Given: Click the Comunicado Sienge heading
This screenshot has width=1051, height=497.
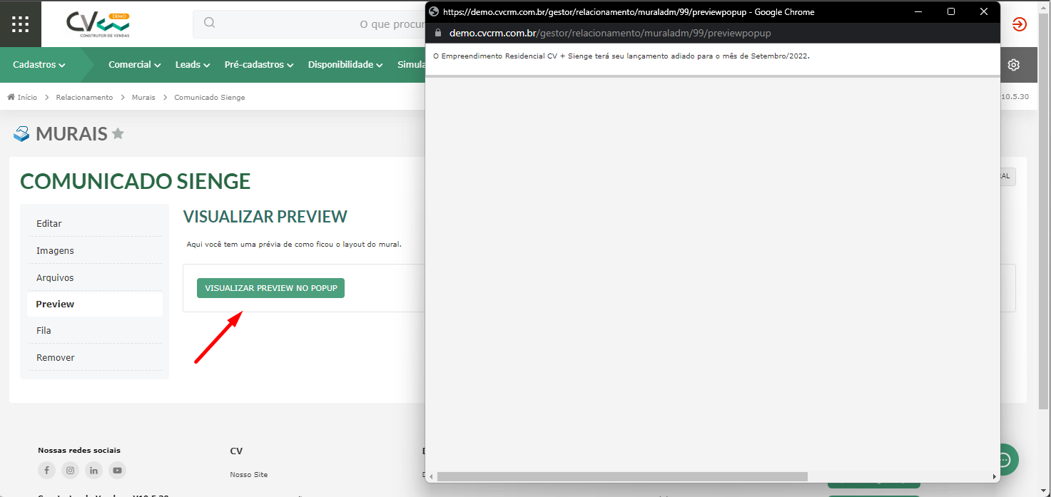Looking at the screenshot, I should click(x=136, y=181).
